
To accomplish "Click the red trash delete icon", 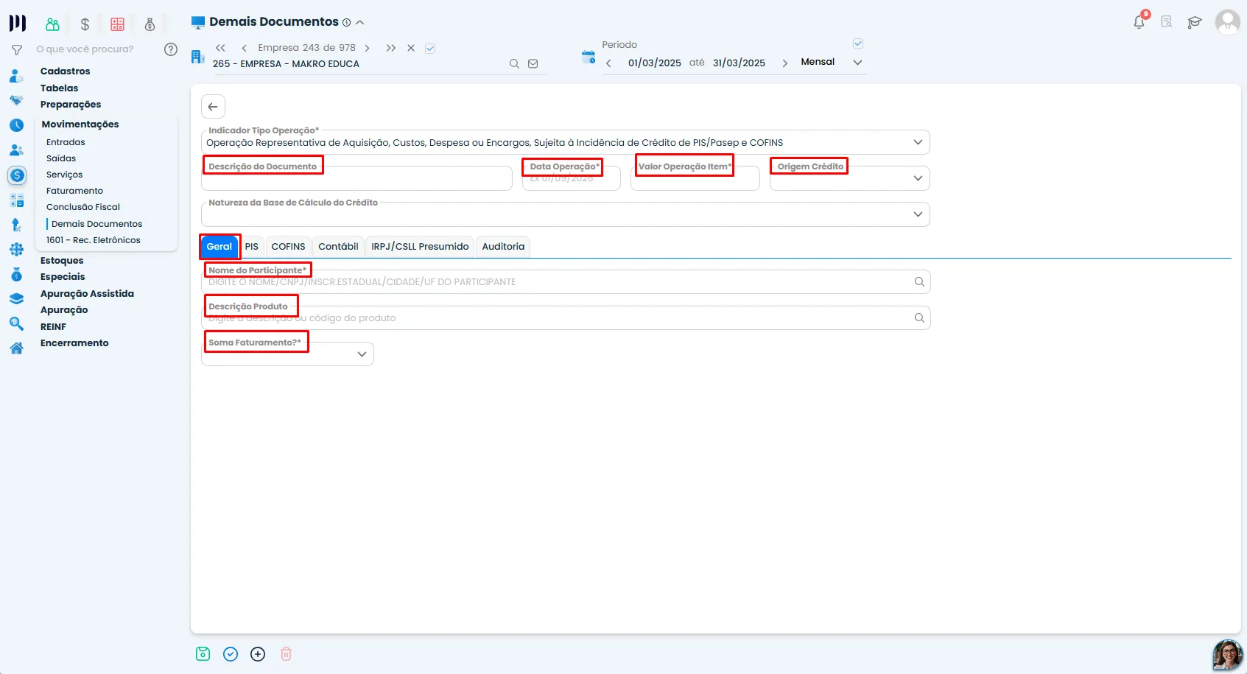I will click(x=287, y=654).
